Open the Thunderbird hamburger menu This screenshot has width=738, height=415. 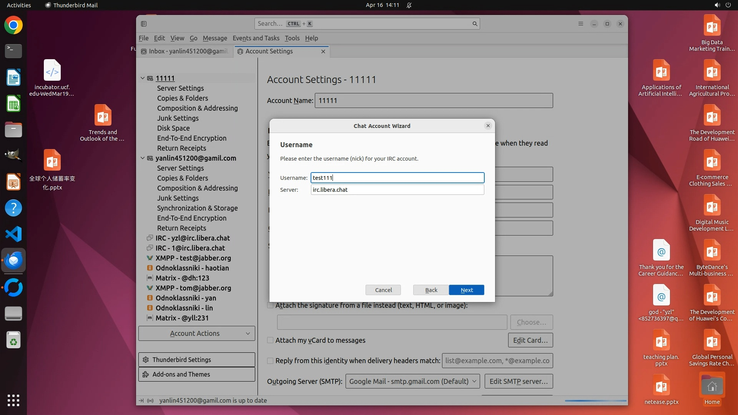(x=580, y=24)
